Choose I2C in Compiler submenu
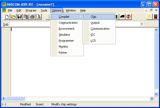Screen dimensions: 160x108 pos(99,35)
